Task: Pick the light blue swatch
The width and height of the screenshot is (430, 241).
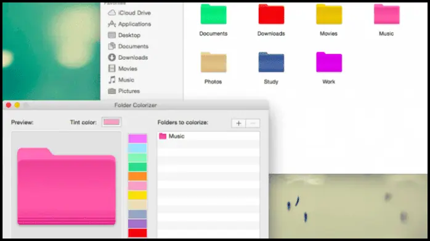Action: 137,148
